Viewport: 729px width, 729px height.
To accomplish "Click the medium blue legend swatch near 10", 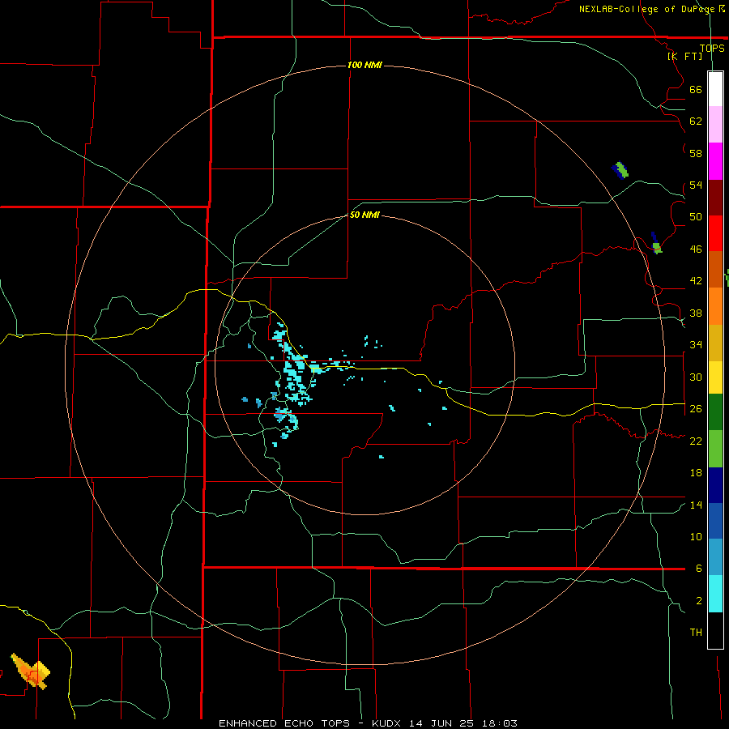I will (x=715, y=522).
